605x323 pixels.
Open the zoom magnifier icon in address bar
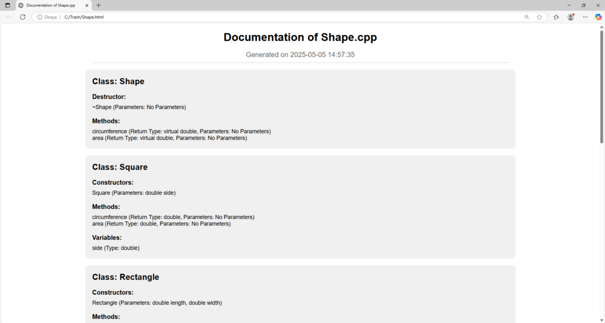click(x=527, y=17)
